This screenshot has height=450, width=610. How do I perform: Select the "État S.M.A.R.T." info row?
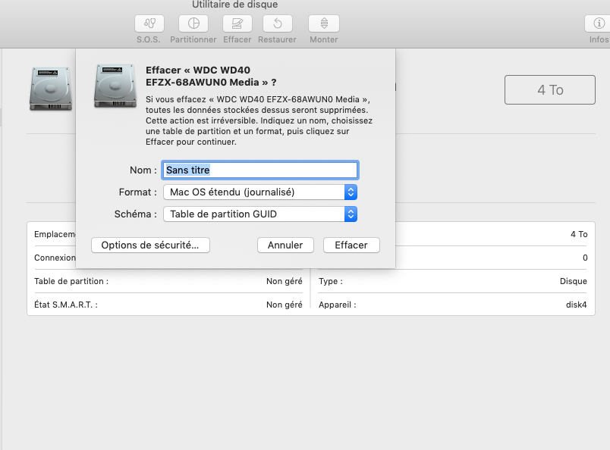point(168,305)
